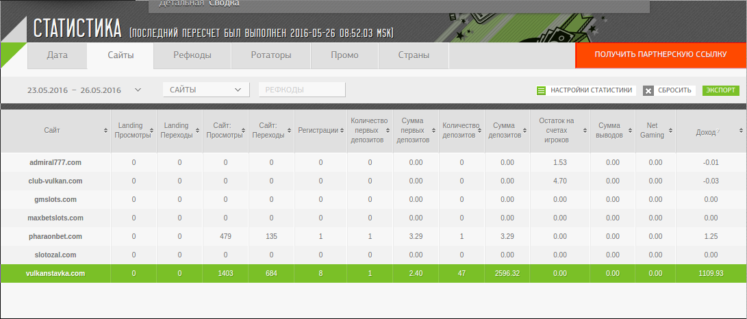Viewport: 747px width, 319px height.
Task: Switch to the Промо tab
Action: pos(344,55)
